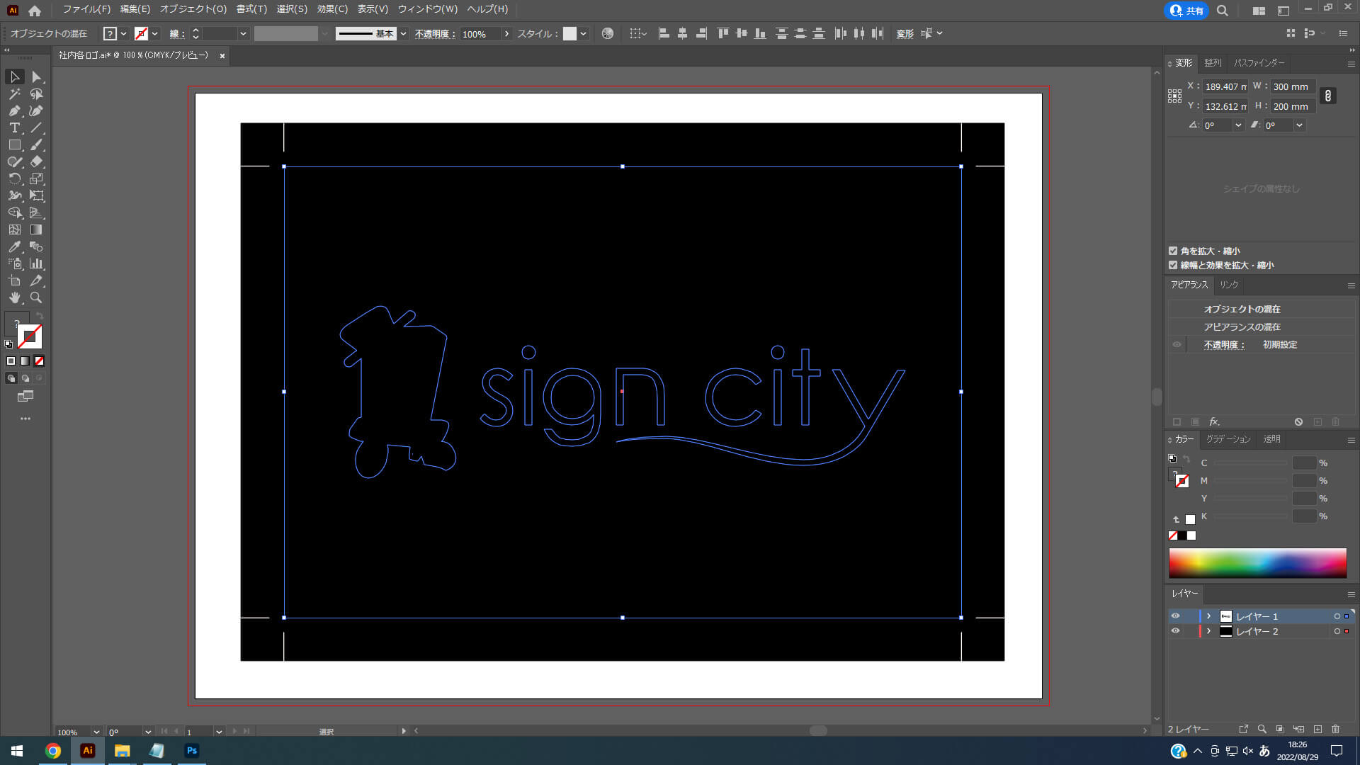Expand レイヤー 1 disclosure arrow
This screenshot has width=1360, height=765.
tap(1209, 616)
